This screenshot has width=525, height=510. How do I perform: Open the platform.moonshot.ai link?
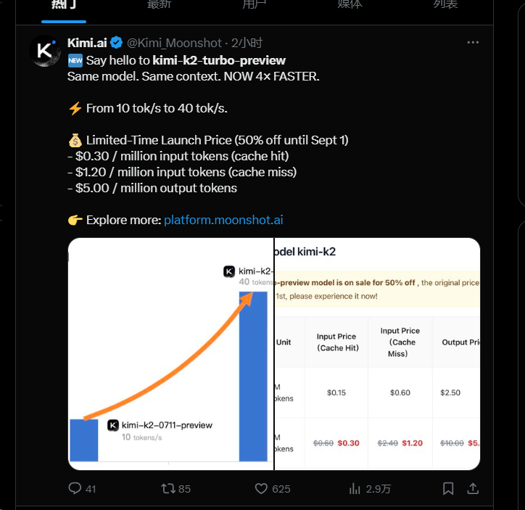pyautogui.click(x=223, y=220)
